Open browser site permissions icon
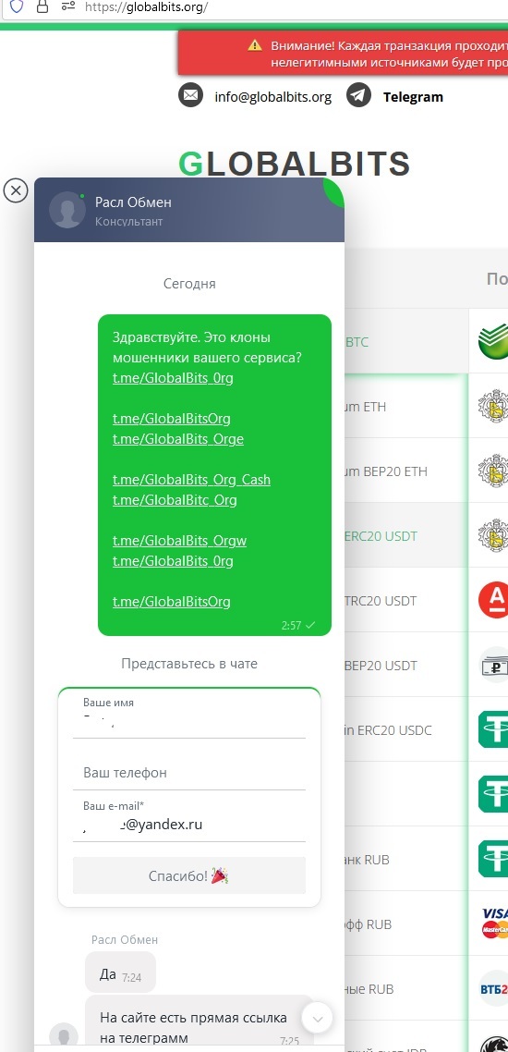This screenshot has height=1052, width=508. coord(67,6)
